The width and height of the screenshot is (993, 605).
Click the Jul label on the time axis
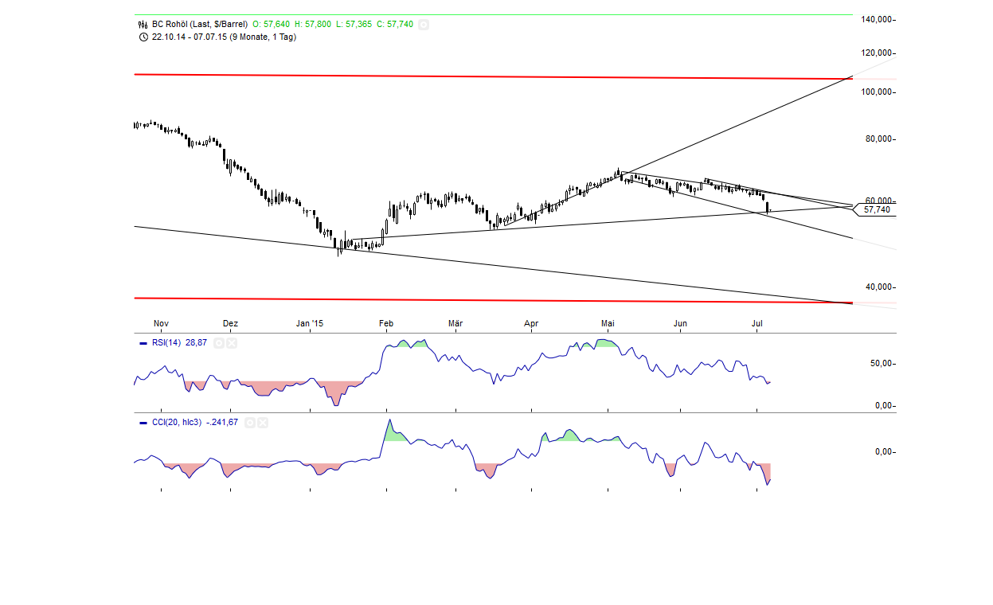pyautogui.click(x=756, y=323)
